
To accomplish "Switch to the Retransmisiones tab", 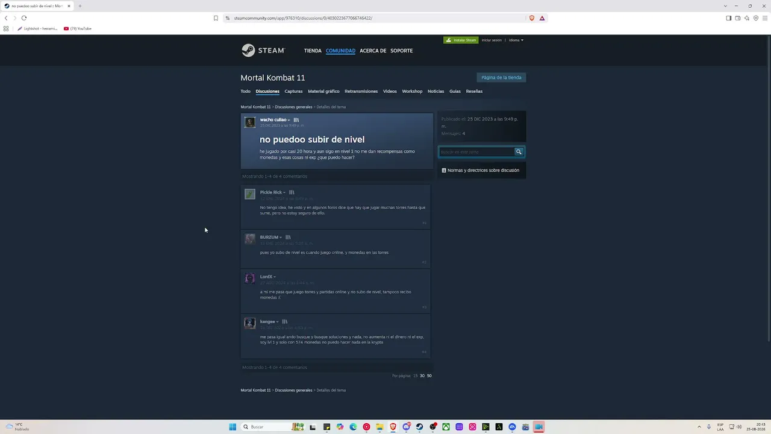I will [x=361, y=92].
